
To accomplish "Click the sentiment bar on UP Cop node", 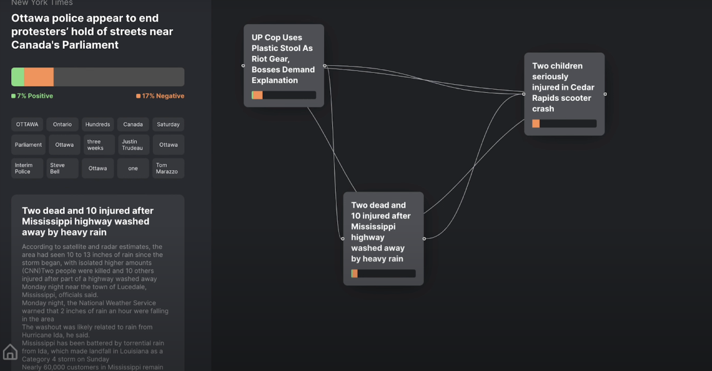I will (x=284, y=95).
